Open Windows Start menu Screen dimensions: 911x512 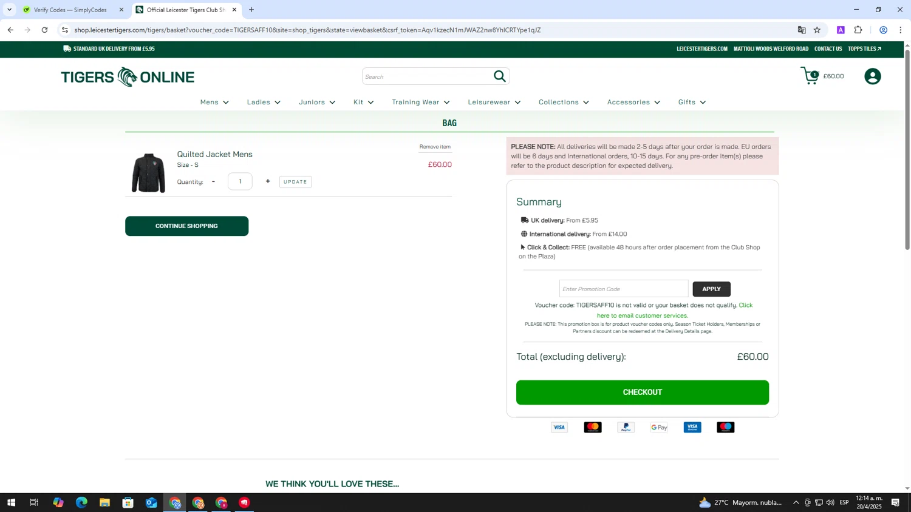tap(11, 502)
